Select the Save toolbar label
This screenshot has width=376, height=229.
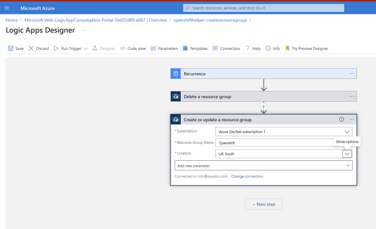[19, 48]
